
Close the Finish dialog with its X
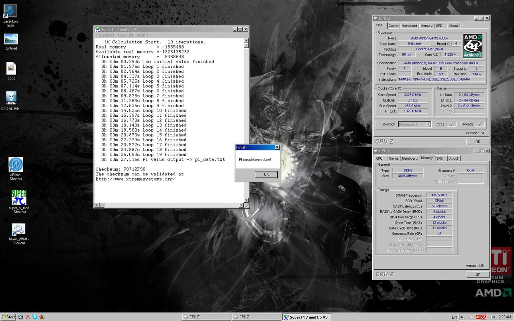click(x=277, y=147)
